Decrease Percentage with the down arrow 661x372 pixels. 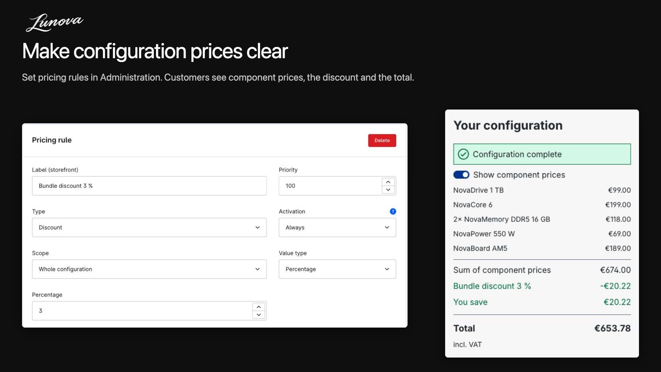pyautogui.click(x=259, y=315)
